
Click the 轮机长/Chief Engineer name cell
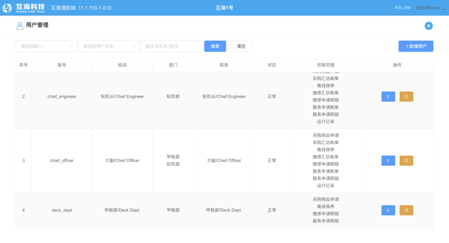(x=122, y=97)
